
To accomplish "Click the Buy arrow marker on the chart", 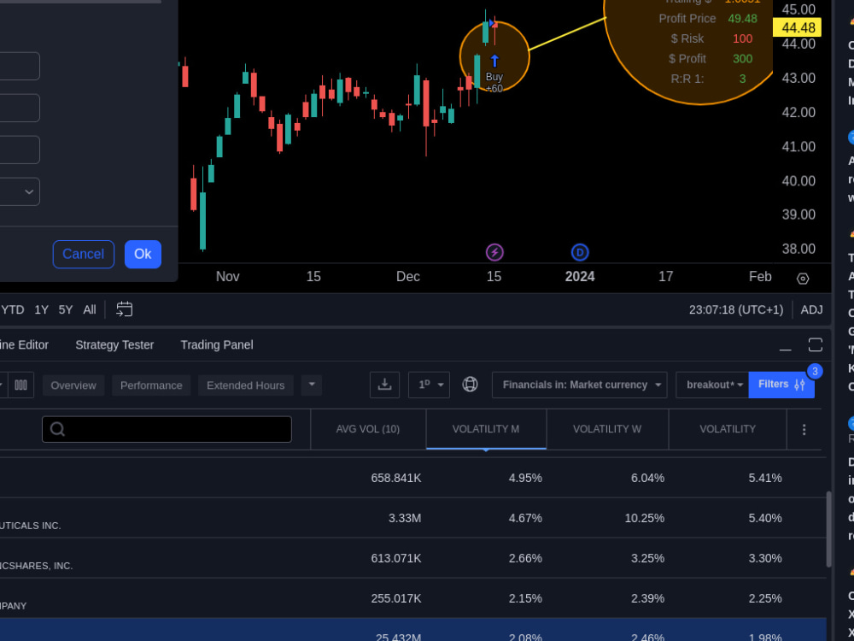I will click(494, 61).
